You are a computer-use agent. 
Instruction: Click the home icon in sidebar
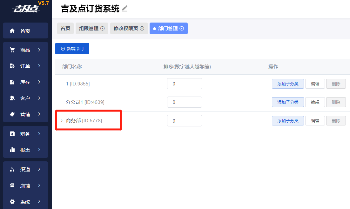tap(12, 31)
